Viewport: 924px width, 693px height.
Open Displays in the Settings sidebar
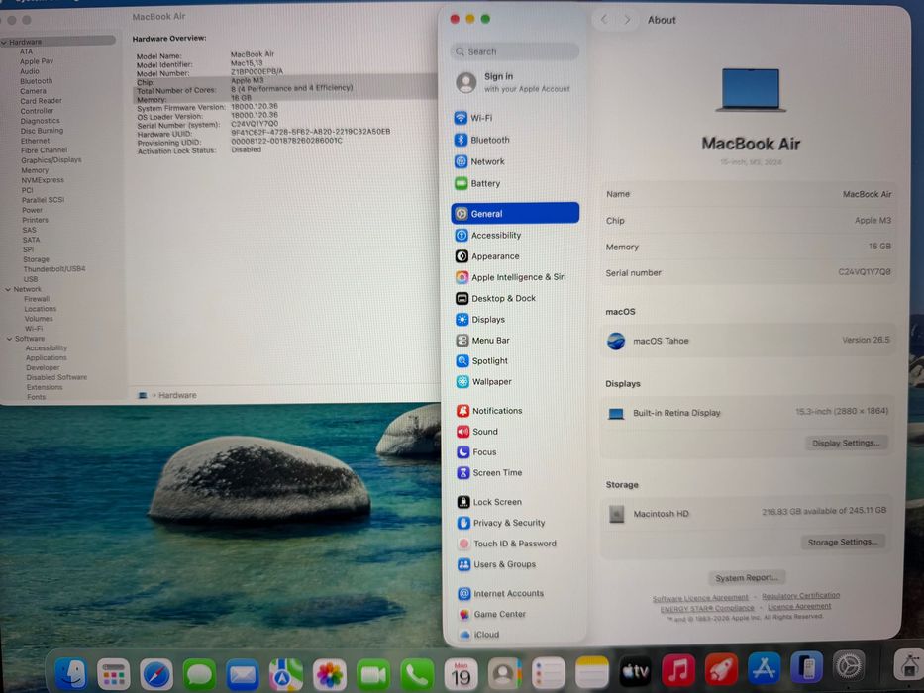pyautogui.click(x=516, y=320)
